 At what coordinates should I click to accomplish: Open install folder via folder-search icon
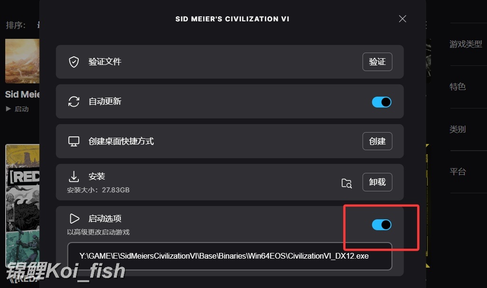347,183
